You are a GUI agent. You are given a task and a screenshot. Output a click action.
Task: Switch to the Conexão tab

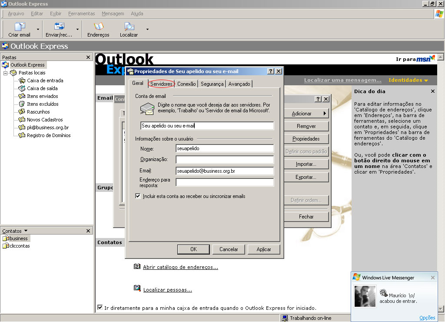186,84
